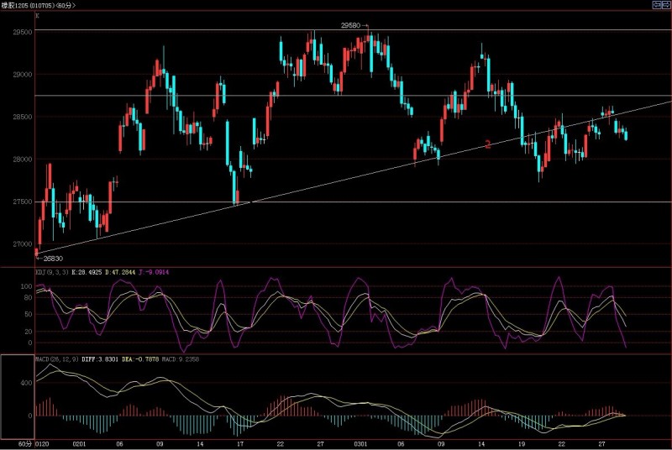672x450 pixels.
Task: Click the 0301 date on time axis
Action: pyautogui.click(x=360, y=442)
